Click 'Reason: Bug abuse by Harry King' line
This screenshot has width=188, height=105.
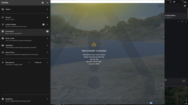pyautogui.click(x=94, y=57)
